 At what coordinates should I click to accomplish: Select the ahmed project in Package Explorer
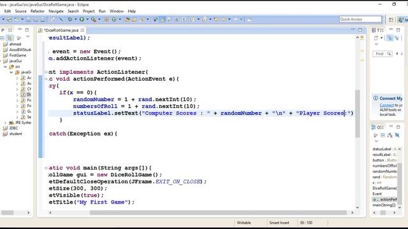click(x=15, y=44)
